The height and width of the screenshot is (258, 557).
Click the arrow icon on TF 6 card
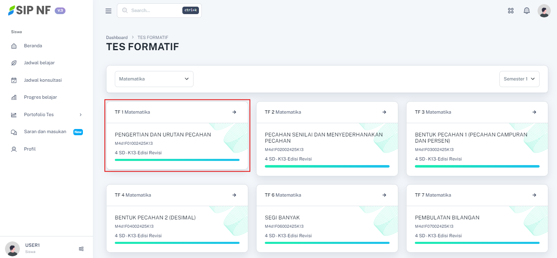(384, 195)
